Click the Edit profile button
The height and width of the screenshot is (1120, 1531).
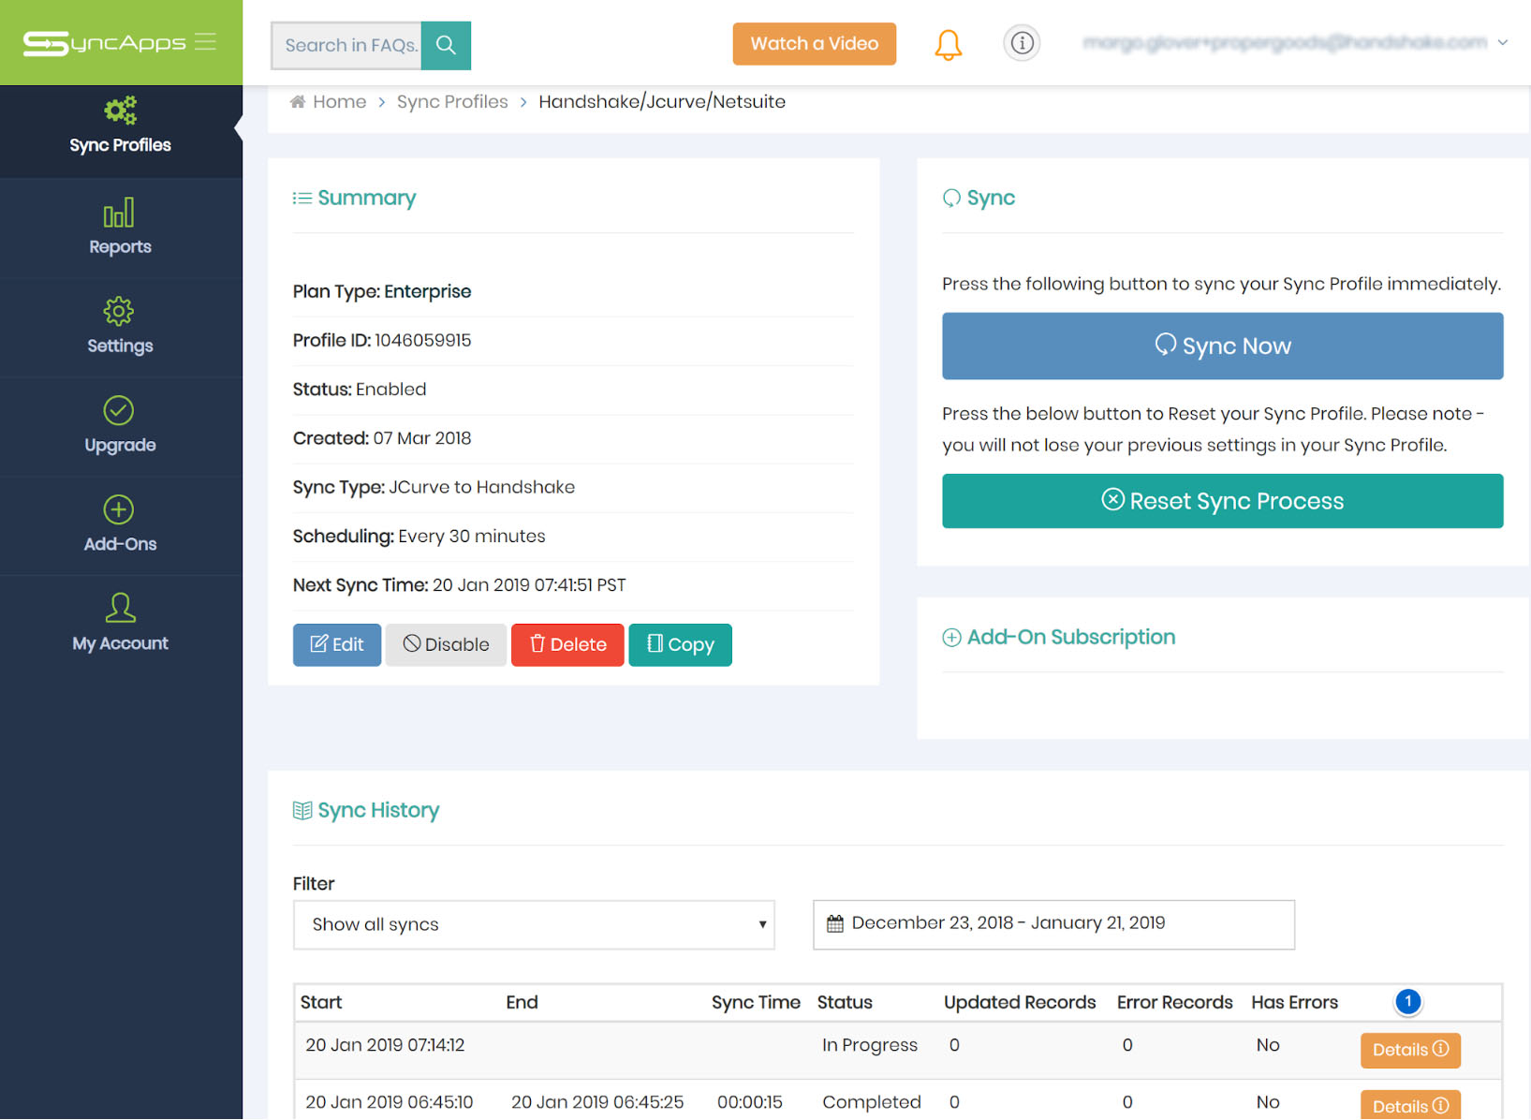[x=337, y=644]
